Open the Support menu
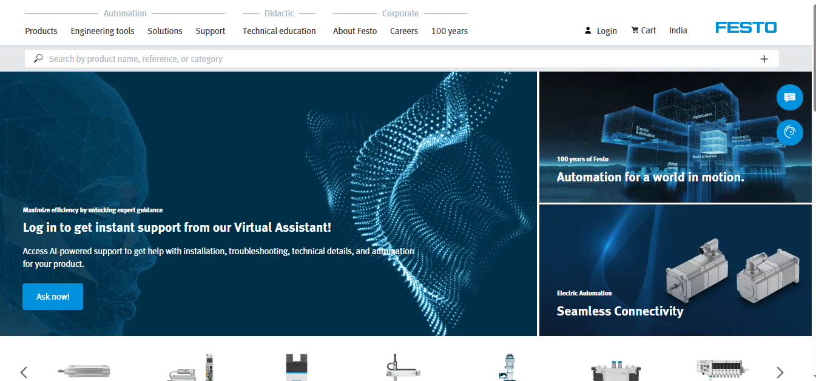 click(211, 31)
